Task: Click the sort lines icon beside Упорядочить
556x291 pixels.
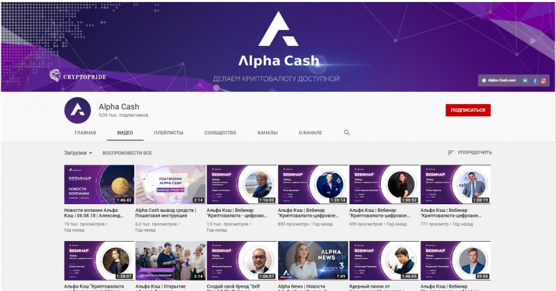Action: 450,153
